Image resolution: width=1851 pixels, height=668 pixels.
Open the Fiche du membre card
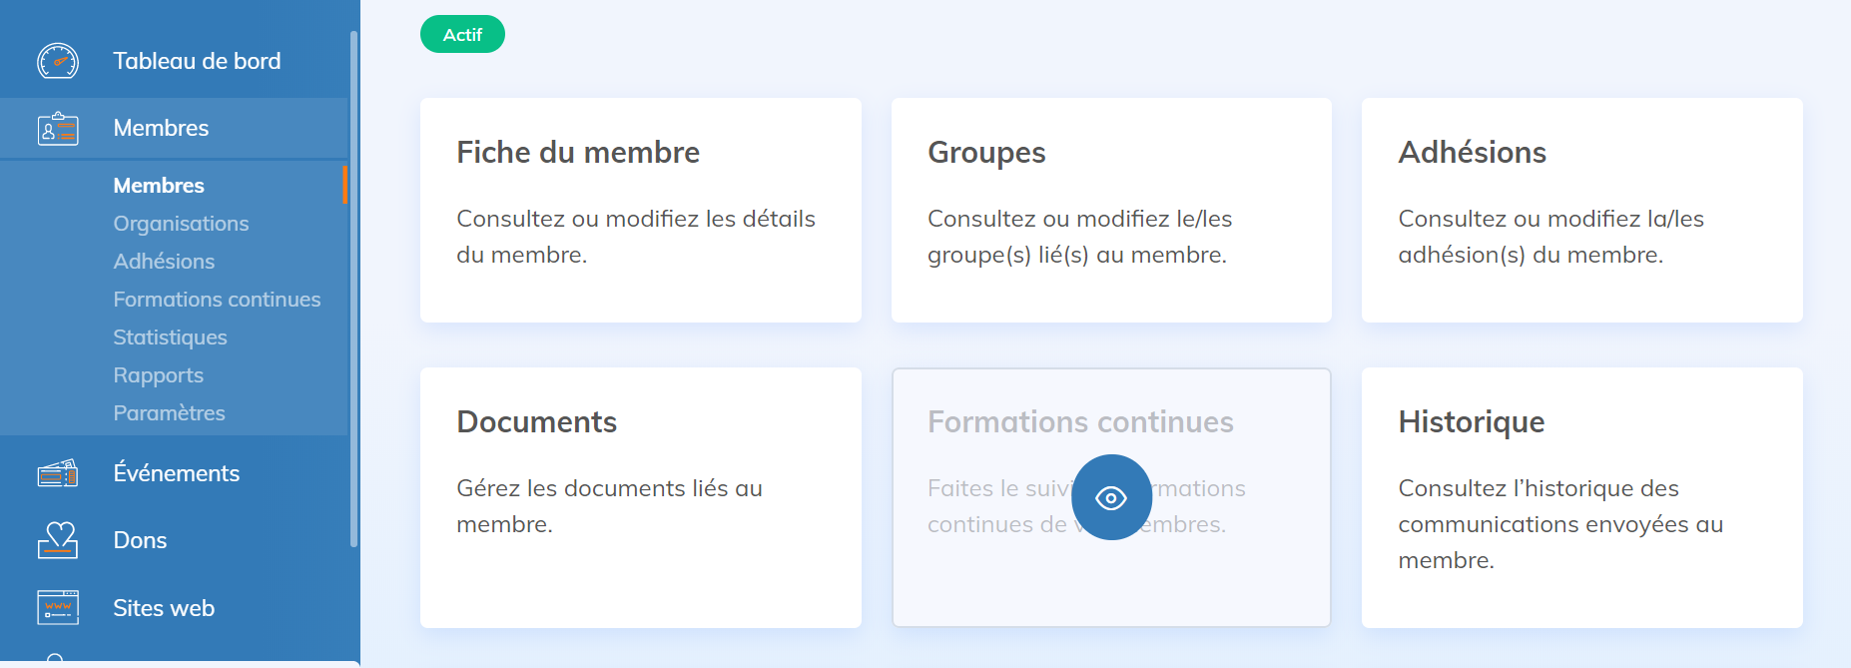click(640, 210)
